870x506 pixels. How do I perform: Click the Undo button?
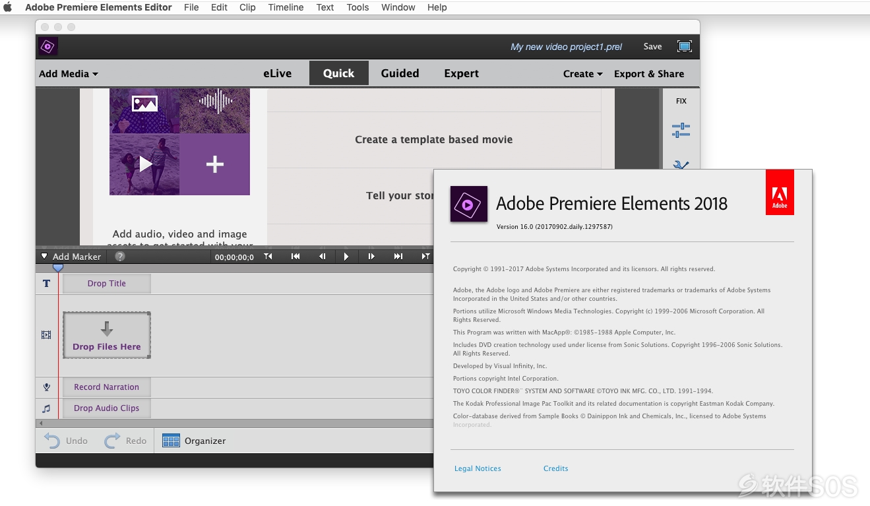(x=66, y=441)
